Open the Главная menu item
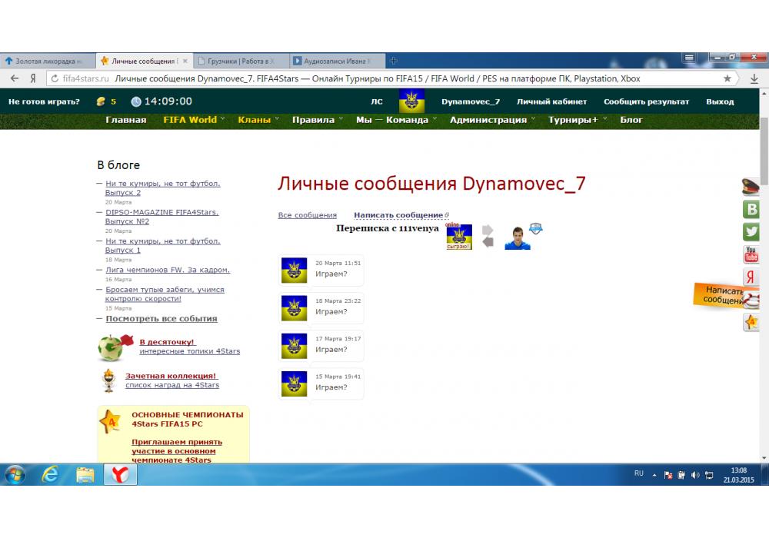Image resolution: width=769 pixels, height=538 pixels. click(x=125, y=120)
